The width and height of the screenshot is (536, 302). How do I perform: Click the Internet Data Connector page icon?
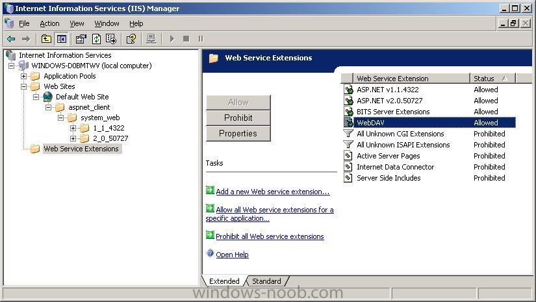(348, 167)
